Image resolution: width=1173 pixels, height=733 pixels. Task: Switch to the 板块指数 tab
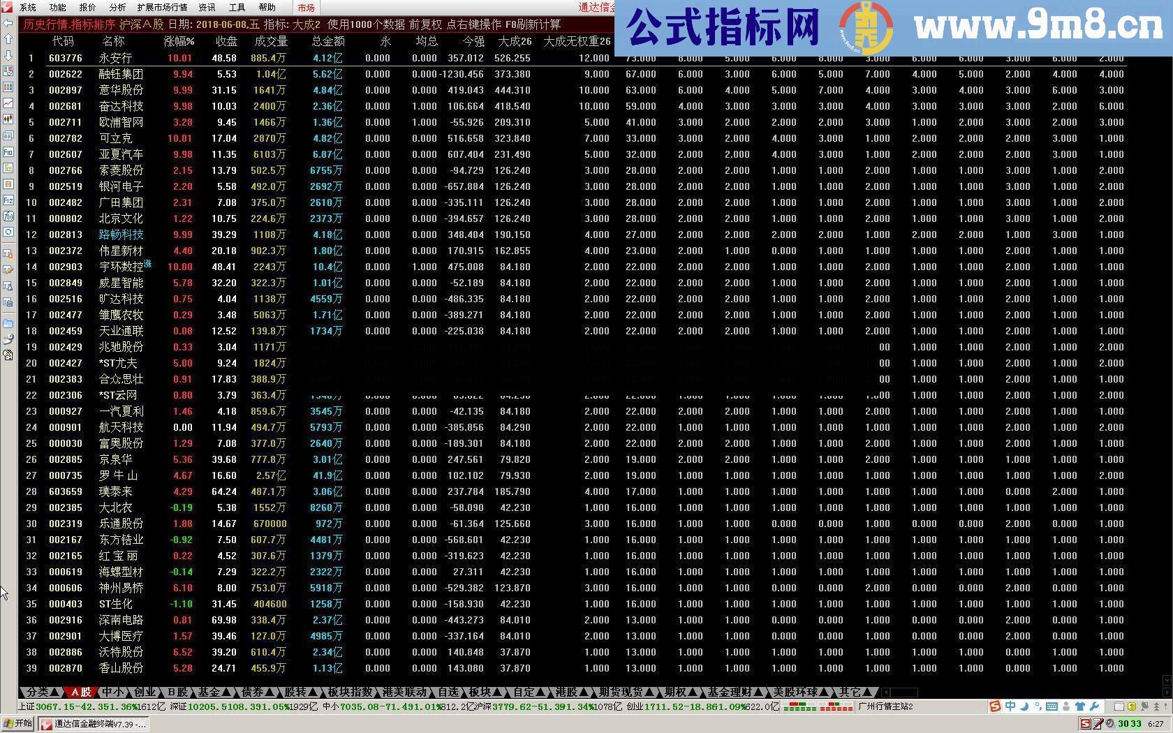point(351,692)
